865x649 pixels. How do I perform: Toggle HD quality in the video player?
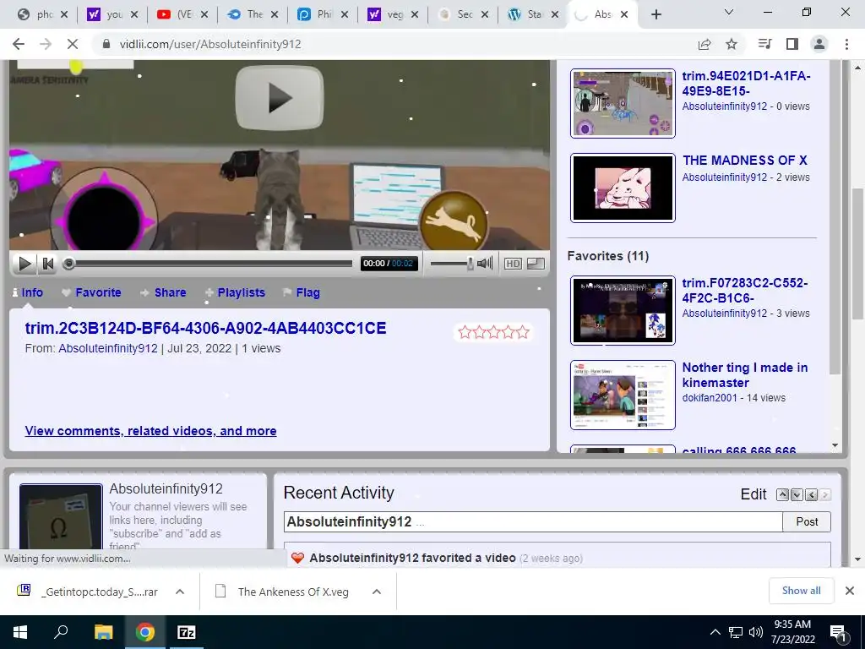(x=513, y=264)
